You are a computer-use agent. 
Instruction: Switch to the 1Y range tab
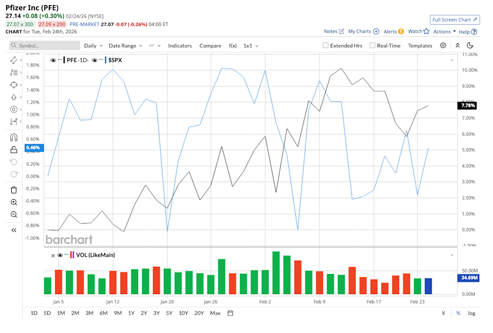tap(131, 313)
